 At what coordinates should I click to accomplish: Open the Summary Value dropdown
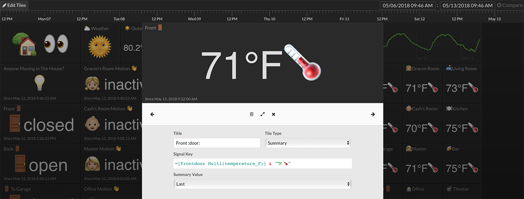pyautogui.click(x=262, y=184)
